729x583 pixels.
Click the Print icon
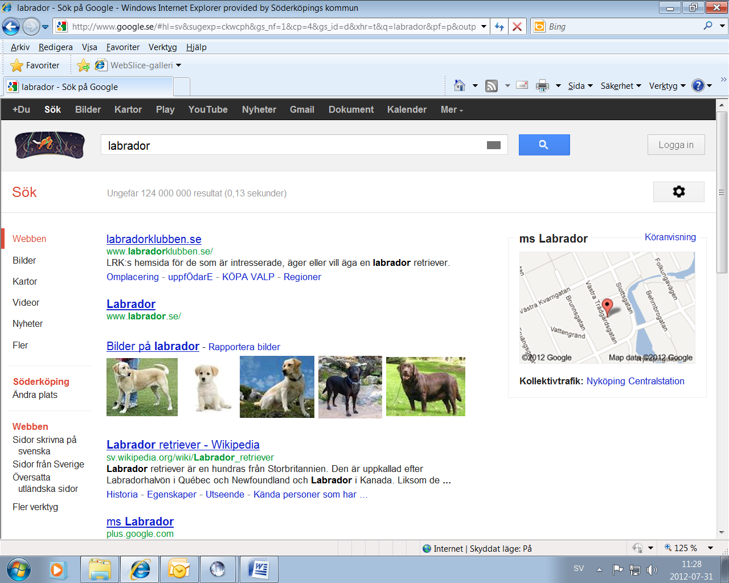click(542, 86)
